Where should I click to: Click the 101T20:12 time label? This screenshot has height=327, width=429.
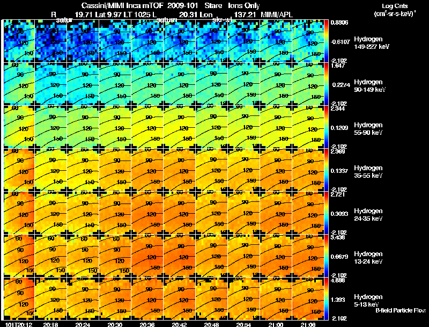point(19,324)
